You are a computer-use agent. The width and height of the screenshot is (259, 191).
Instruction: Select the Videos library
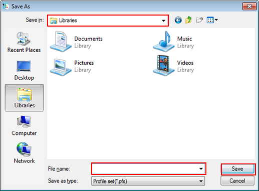pos(173,66)
